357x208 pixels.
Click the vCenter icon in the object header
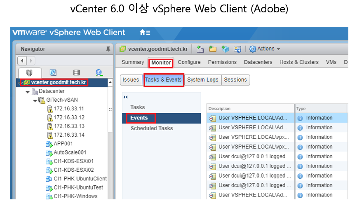point(123,49)
